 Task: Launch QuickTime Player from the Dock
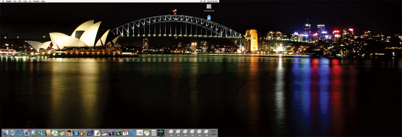click(x=132, y=133)
